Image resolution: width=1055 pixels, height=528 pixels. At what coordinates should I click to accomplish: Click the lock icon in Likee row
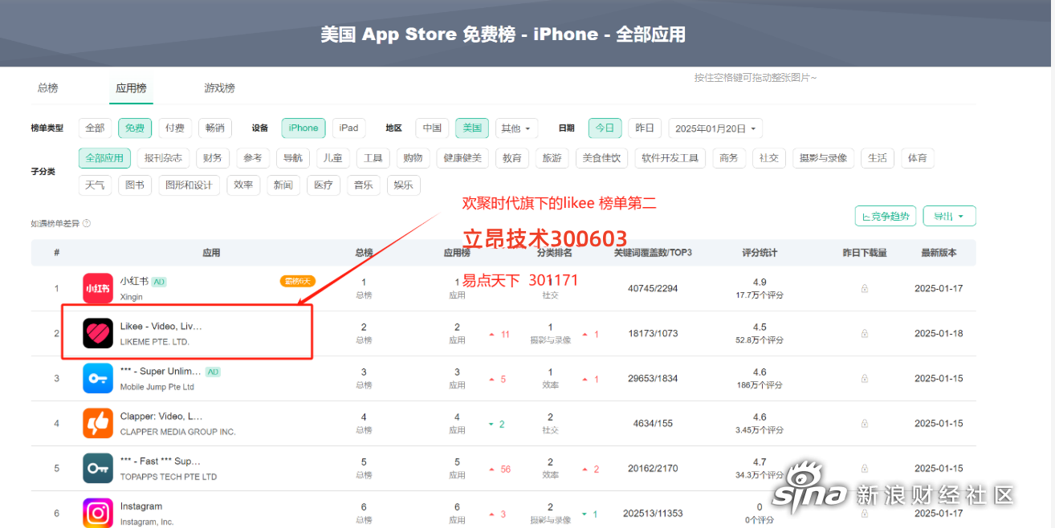(x=865, y=333)
